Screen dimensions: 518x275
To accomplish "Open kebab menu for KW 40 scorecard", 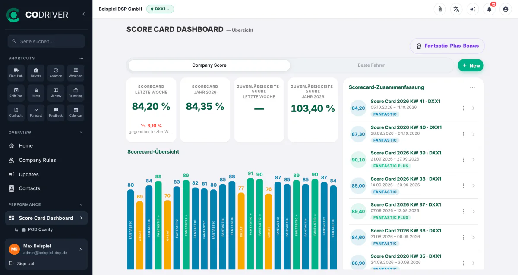I will [464, 134].
